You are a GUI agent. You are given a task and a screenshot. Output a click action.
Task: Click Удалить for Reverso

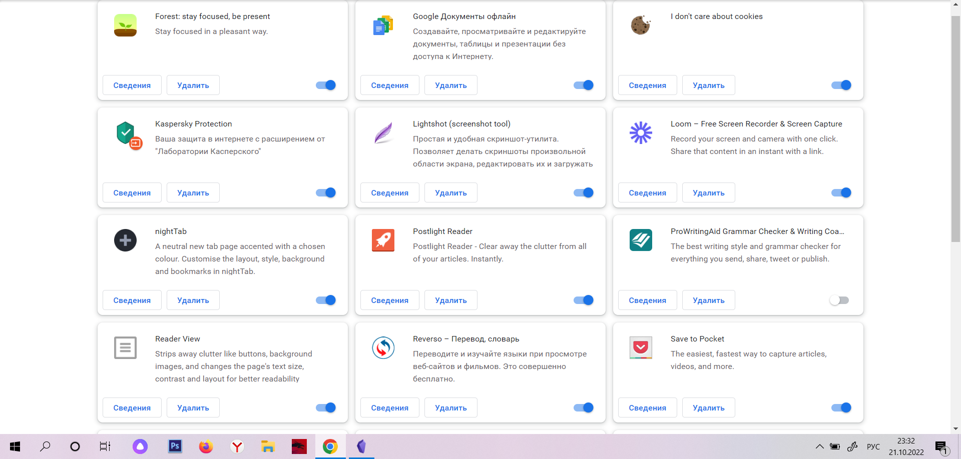(451, 407)
